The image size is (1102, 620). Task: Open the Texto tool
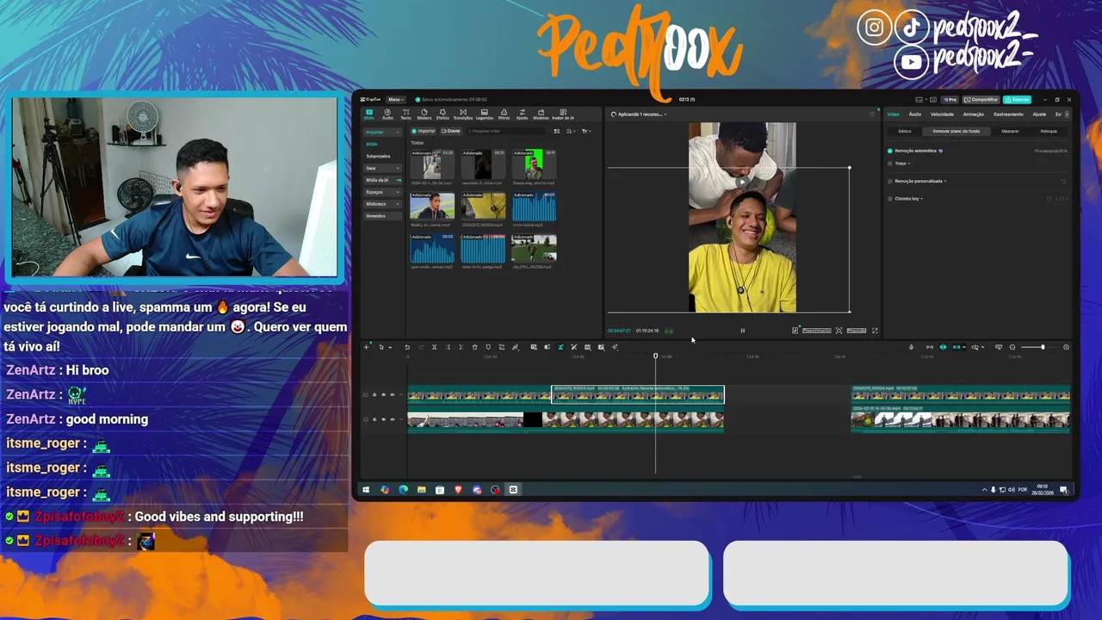point(406,115)
